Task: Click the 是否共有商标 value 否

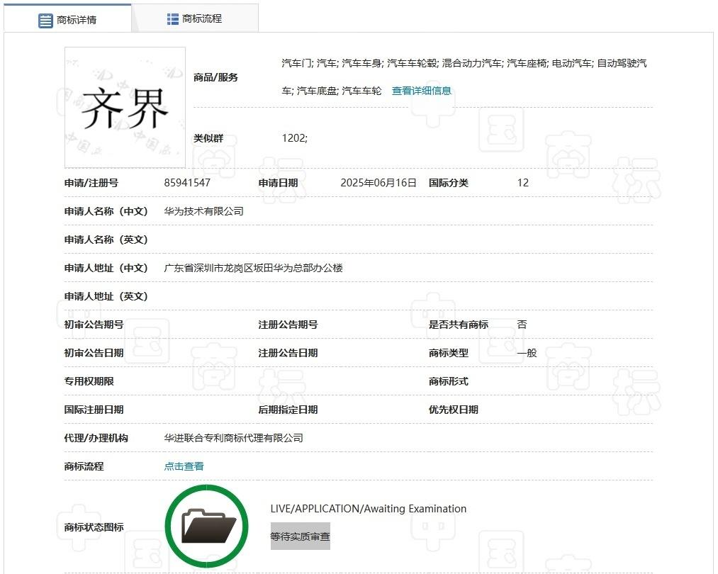Action: click(522, 324)
